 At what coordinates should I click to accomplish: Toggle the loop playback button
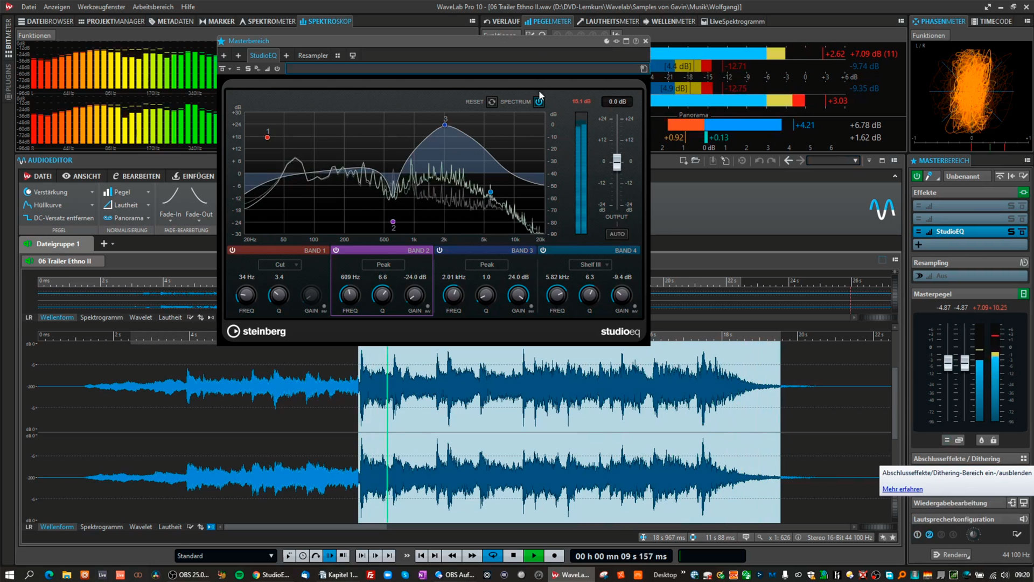pyautogui.click(x=493, y=556)
